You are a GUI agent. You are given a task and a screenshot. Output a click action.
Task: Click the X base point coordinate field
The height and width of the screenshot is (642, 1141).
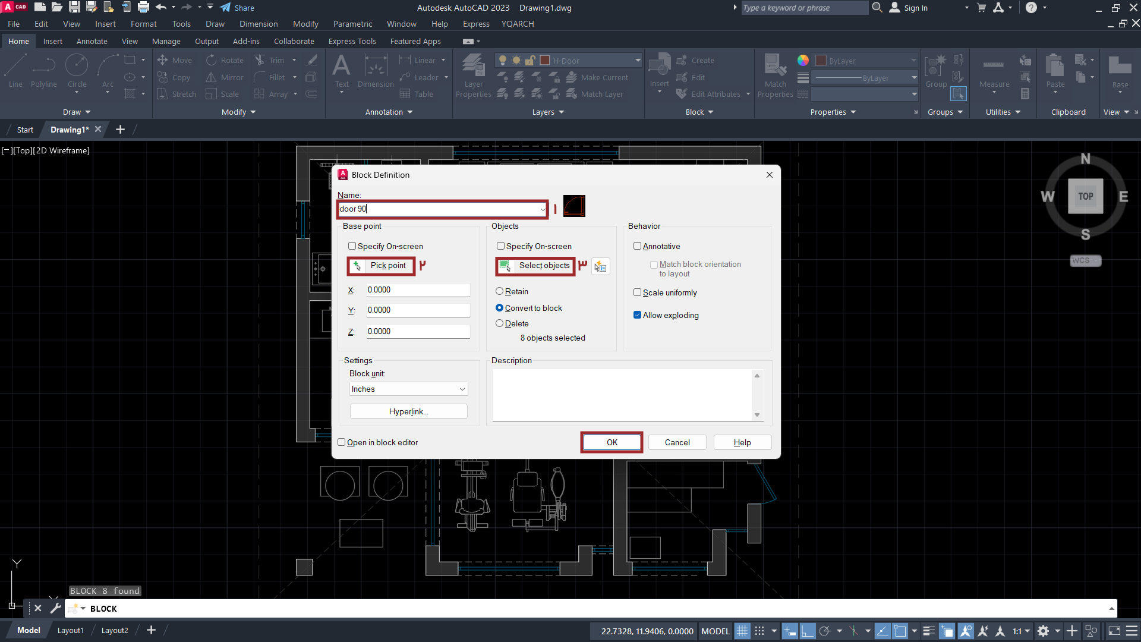tap(418, 290)
